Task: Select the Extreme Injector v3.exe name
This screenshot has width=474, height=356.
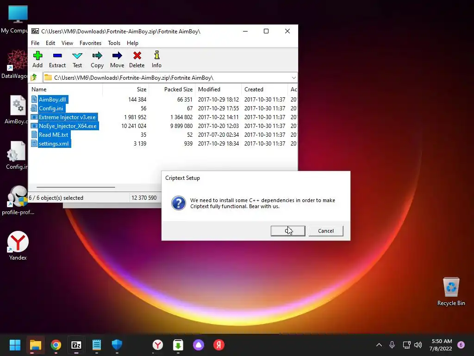Action: pyautogui.click(x=67, y=117)
